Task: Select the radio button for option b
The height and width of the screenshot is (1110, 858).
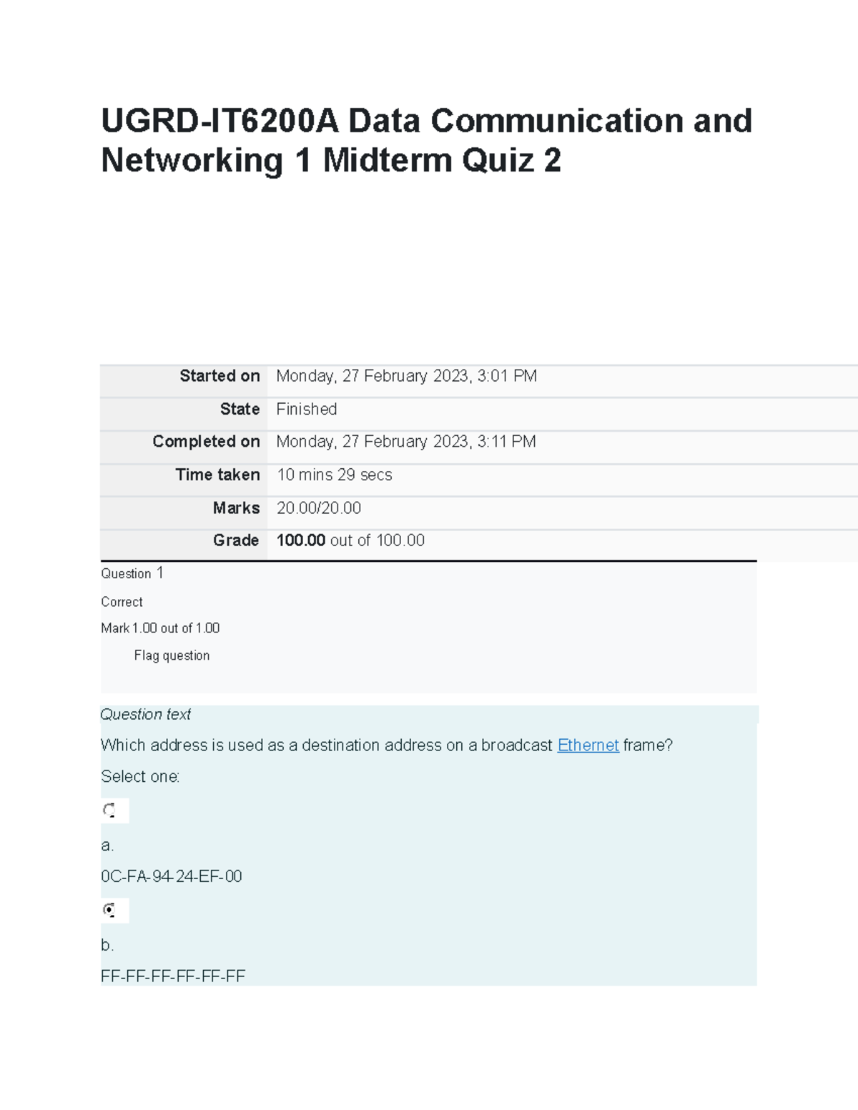Action: (x=109, y=910)
